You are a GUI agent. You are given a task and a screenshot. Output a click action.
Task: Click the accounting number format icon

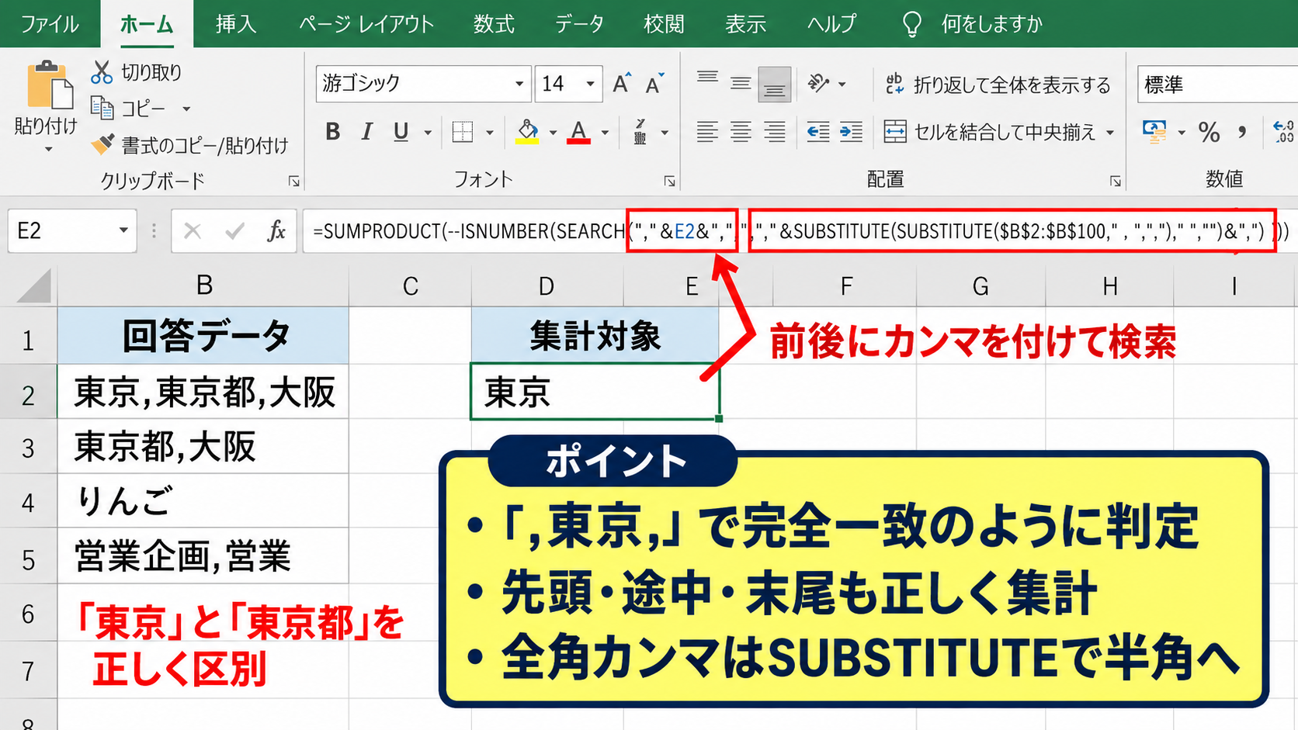pos(1154,132)
